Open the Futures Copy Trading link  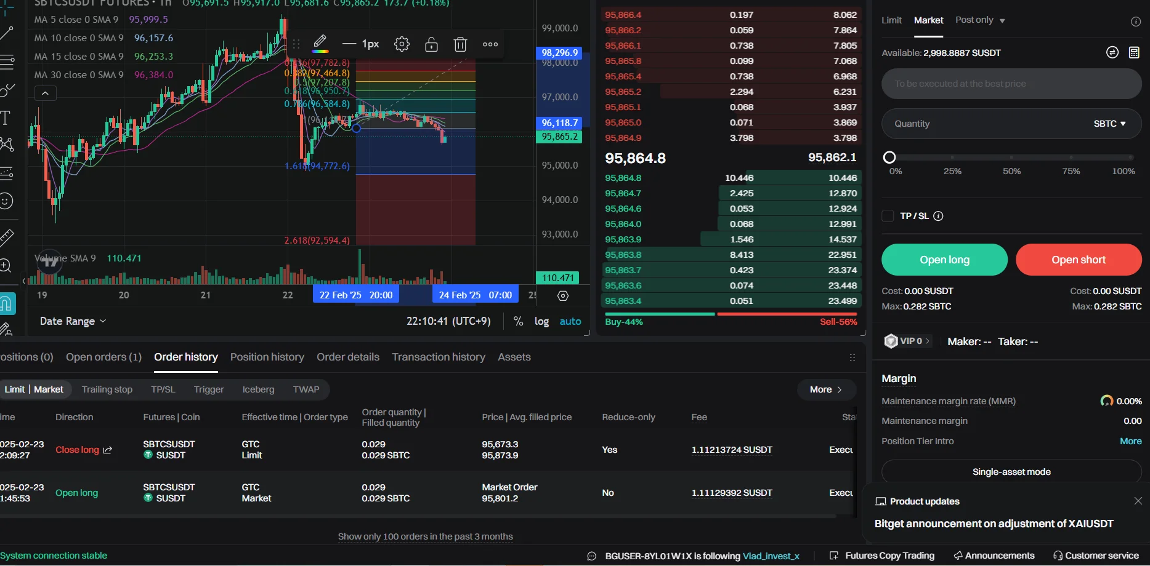click(x=882, y=556)
